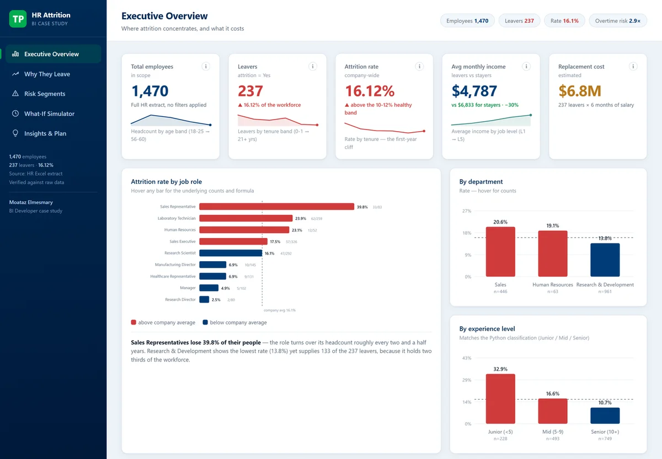Click the average income by job level sparkline
The width and height of the screenshot is (662, 459).
[x=491, y=120]
